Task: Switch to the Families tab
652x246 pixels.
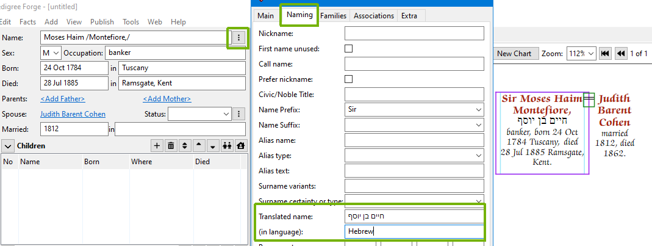Action: click(334, 16)
